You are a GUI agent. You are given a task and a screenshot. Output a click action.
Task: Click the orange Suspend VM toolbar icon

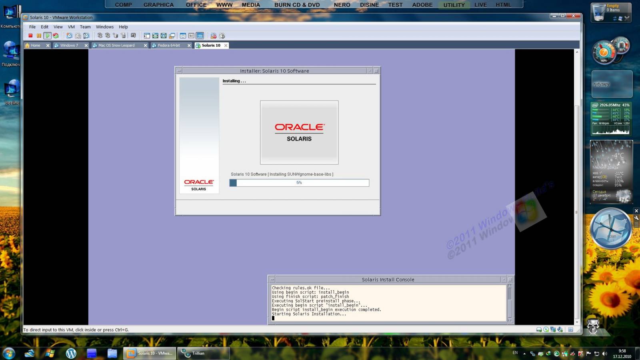pyautogui.click(x=39, y=36)
